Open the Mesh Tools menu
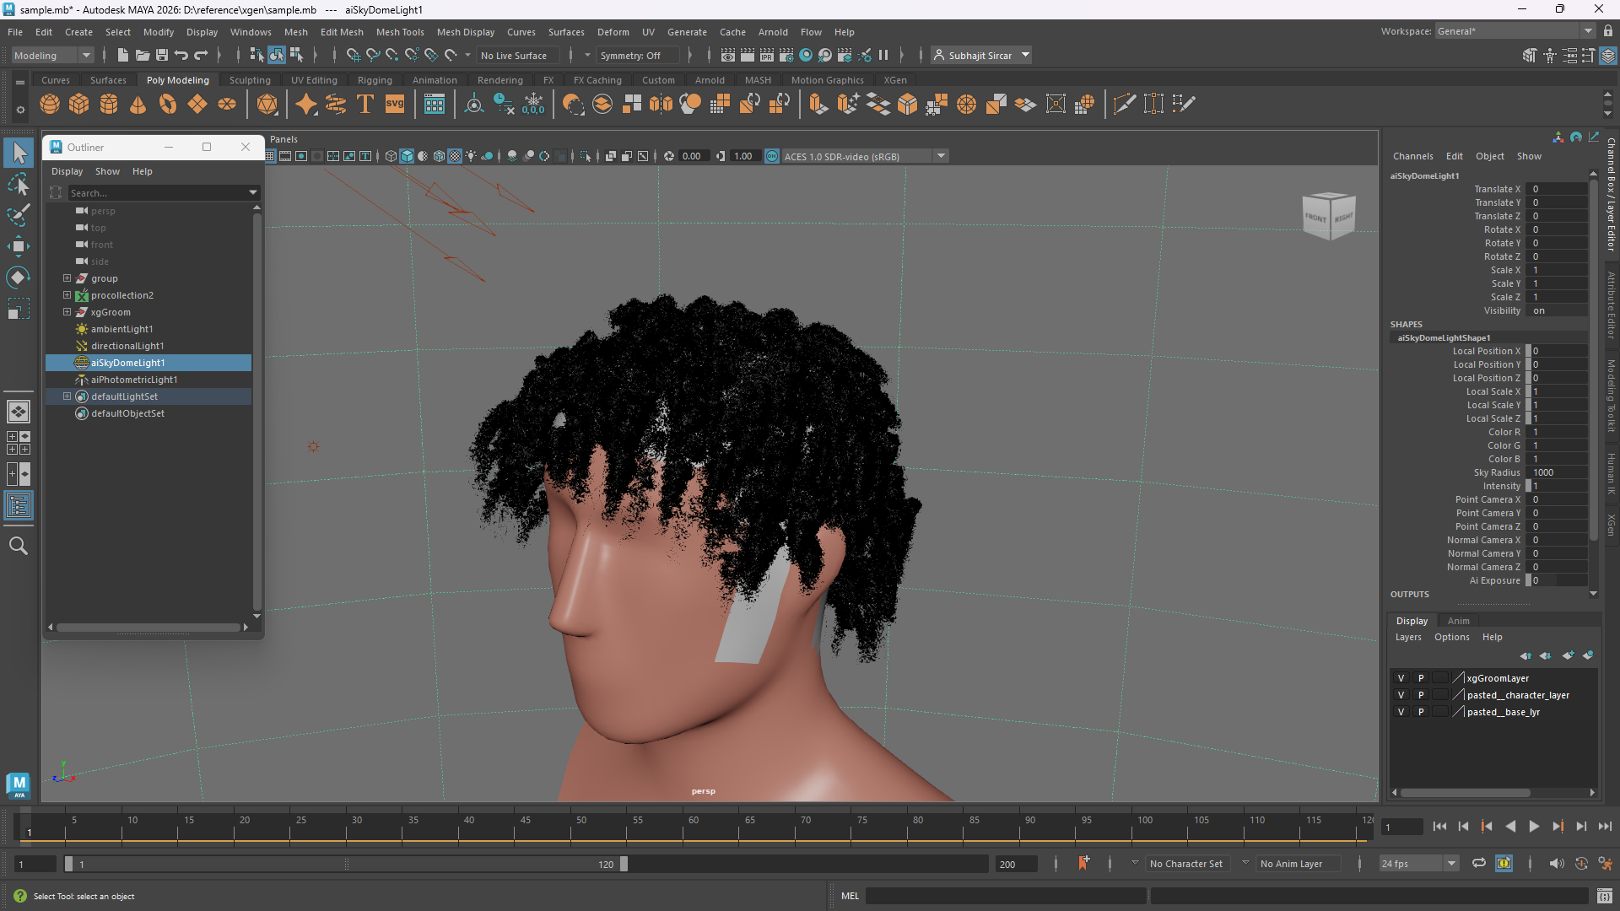This screenshot has width=1620, height=911. (400, 32)
